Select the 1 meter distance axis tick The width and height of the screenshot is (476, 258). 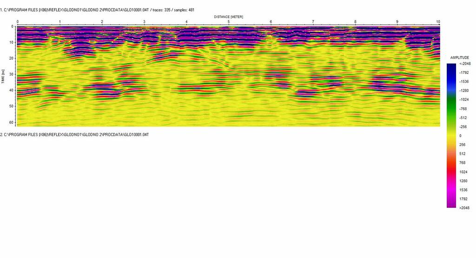[x=59, y=22]
